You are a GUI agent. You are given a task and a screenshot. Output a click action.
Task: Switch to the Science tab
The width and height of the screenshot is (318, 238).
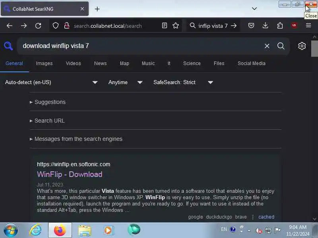[x=192, y=63]
